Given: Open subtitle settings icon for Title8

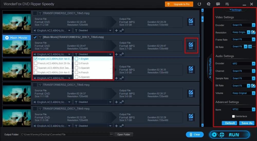Looking at the screenshot, I should [122, 102].
